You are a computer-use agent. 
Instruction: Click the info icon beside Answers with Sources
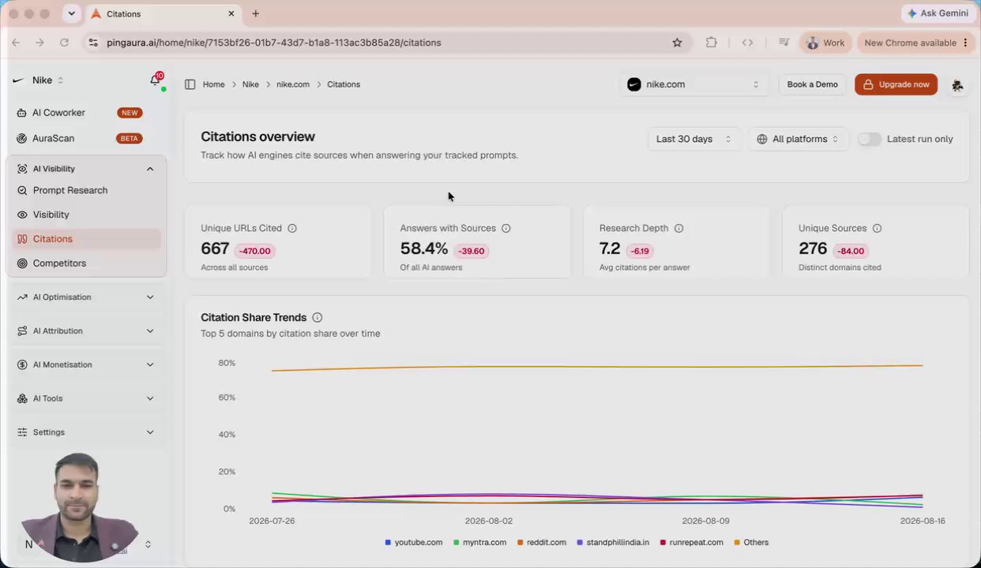point(506,228)
